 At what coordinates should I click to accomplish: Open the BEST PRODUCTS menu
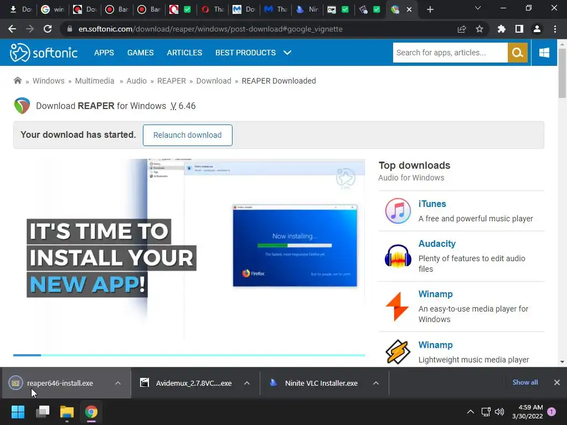(245, 53)
